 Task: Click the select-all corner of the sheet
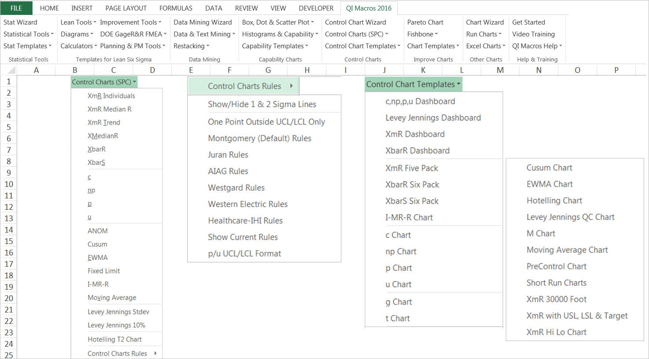point(8,70)
